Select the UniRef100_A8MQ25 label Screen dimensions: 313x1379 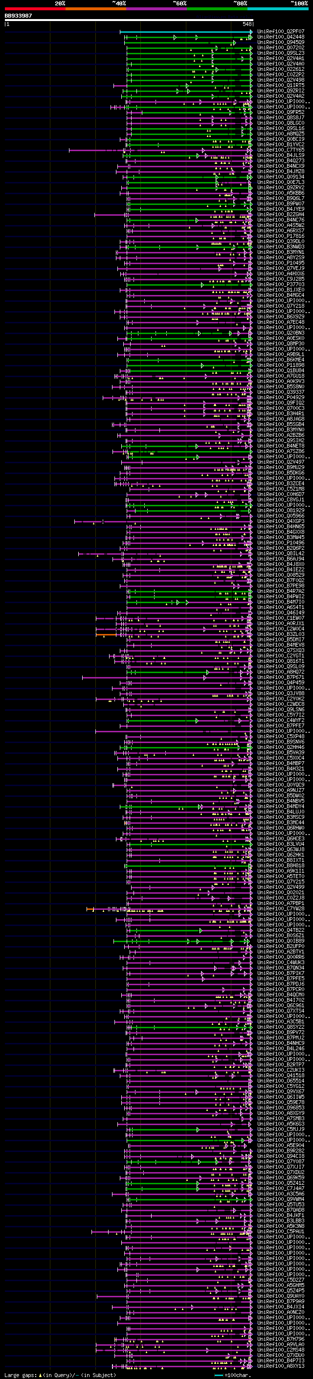pos(281,134)
